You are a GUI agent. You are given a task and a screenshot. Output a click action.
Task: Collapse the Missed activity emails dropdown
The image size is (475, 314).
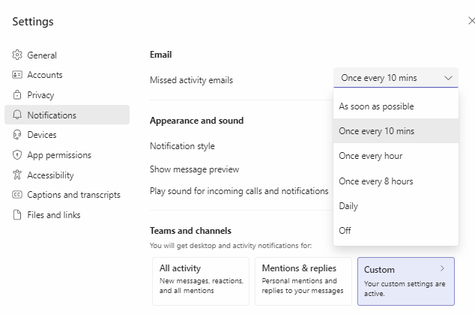[396, 78]
